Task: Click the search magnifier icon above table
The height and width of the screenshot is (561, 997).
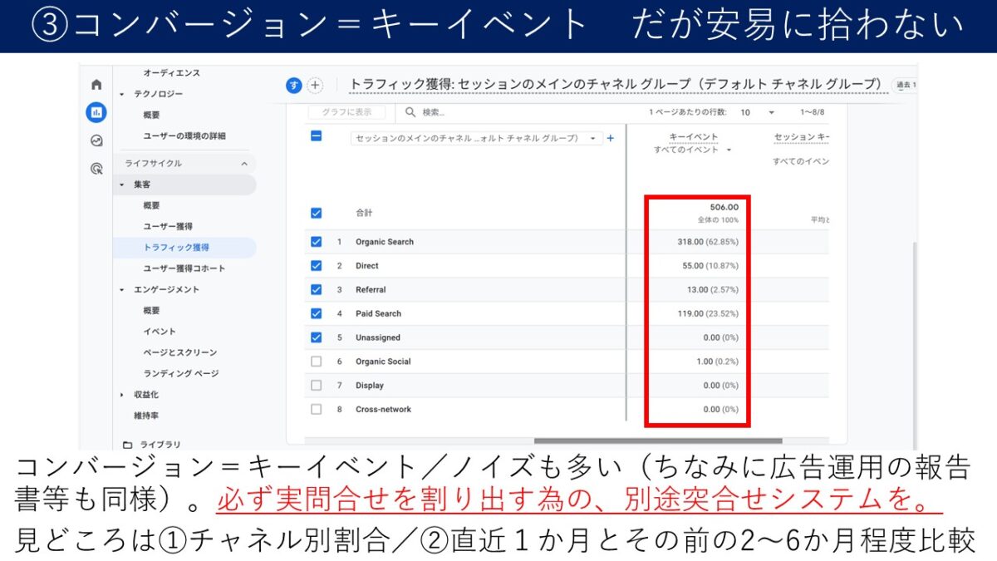Action: (410, 112)
